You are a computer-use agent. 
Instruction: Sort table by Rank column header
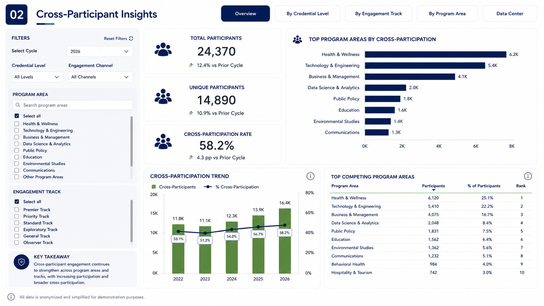coord(521,186)
